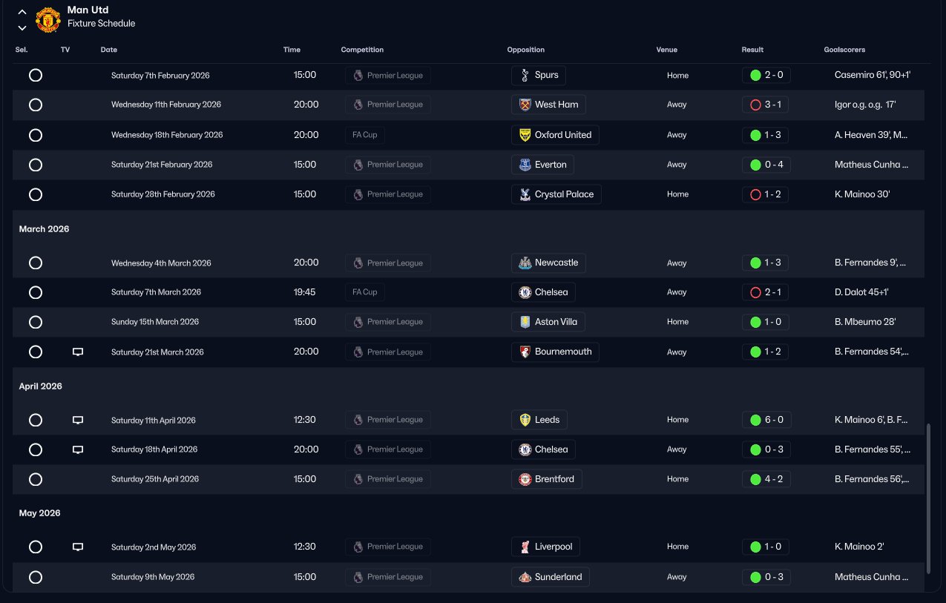This screenshot has width=946, height=603.
Task: Click Premier League competition tag for Spurs match
Action: tap(388, 75)
